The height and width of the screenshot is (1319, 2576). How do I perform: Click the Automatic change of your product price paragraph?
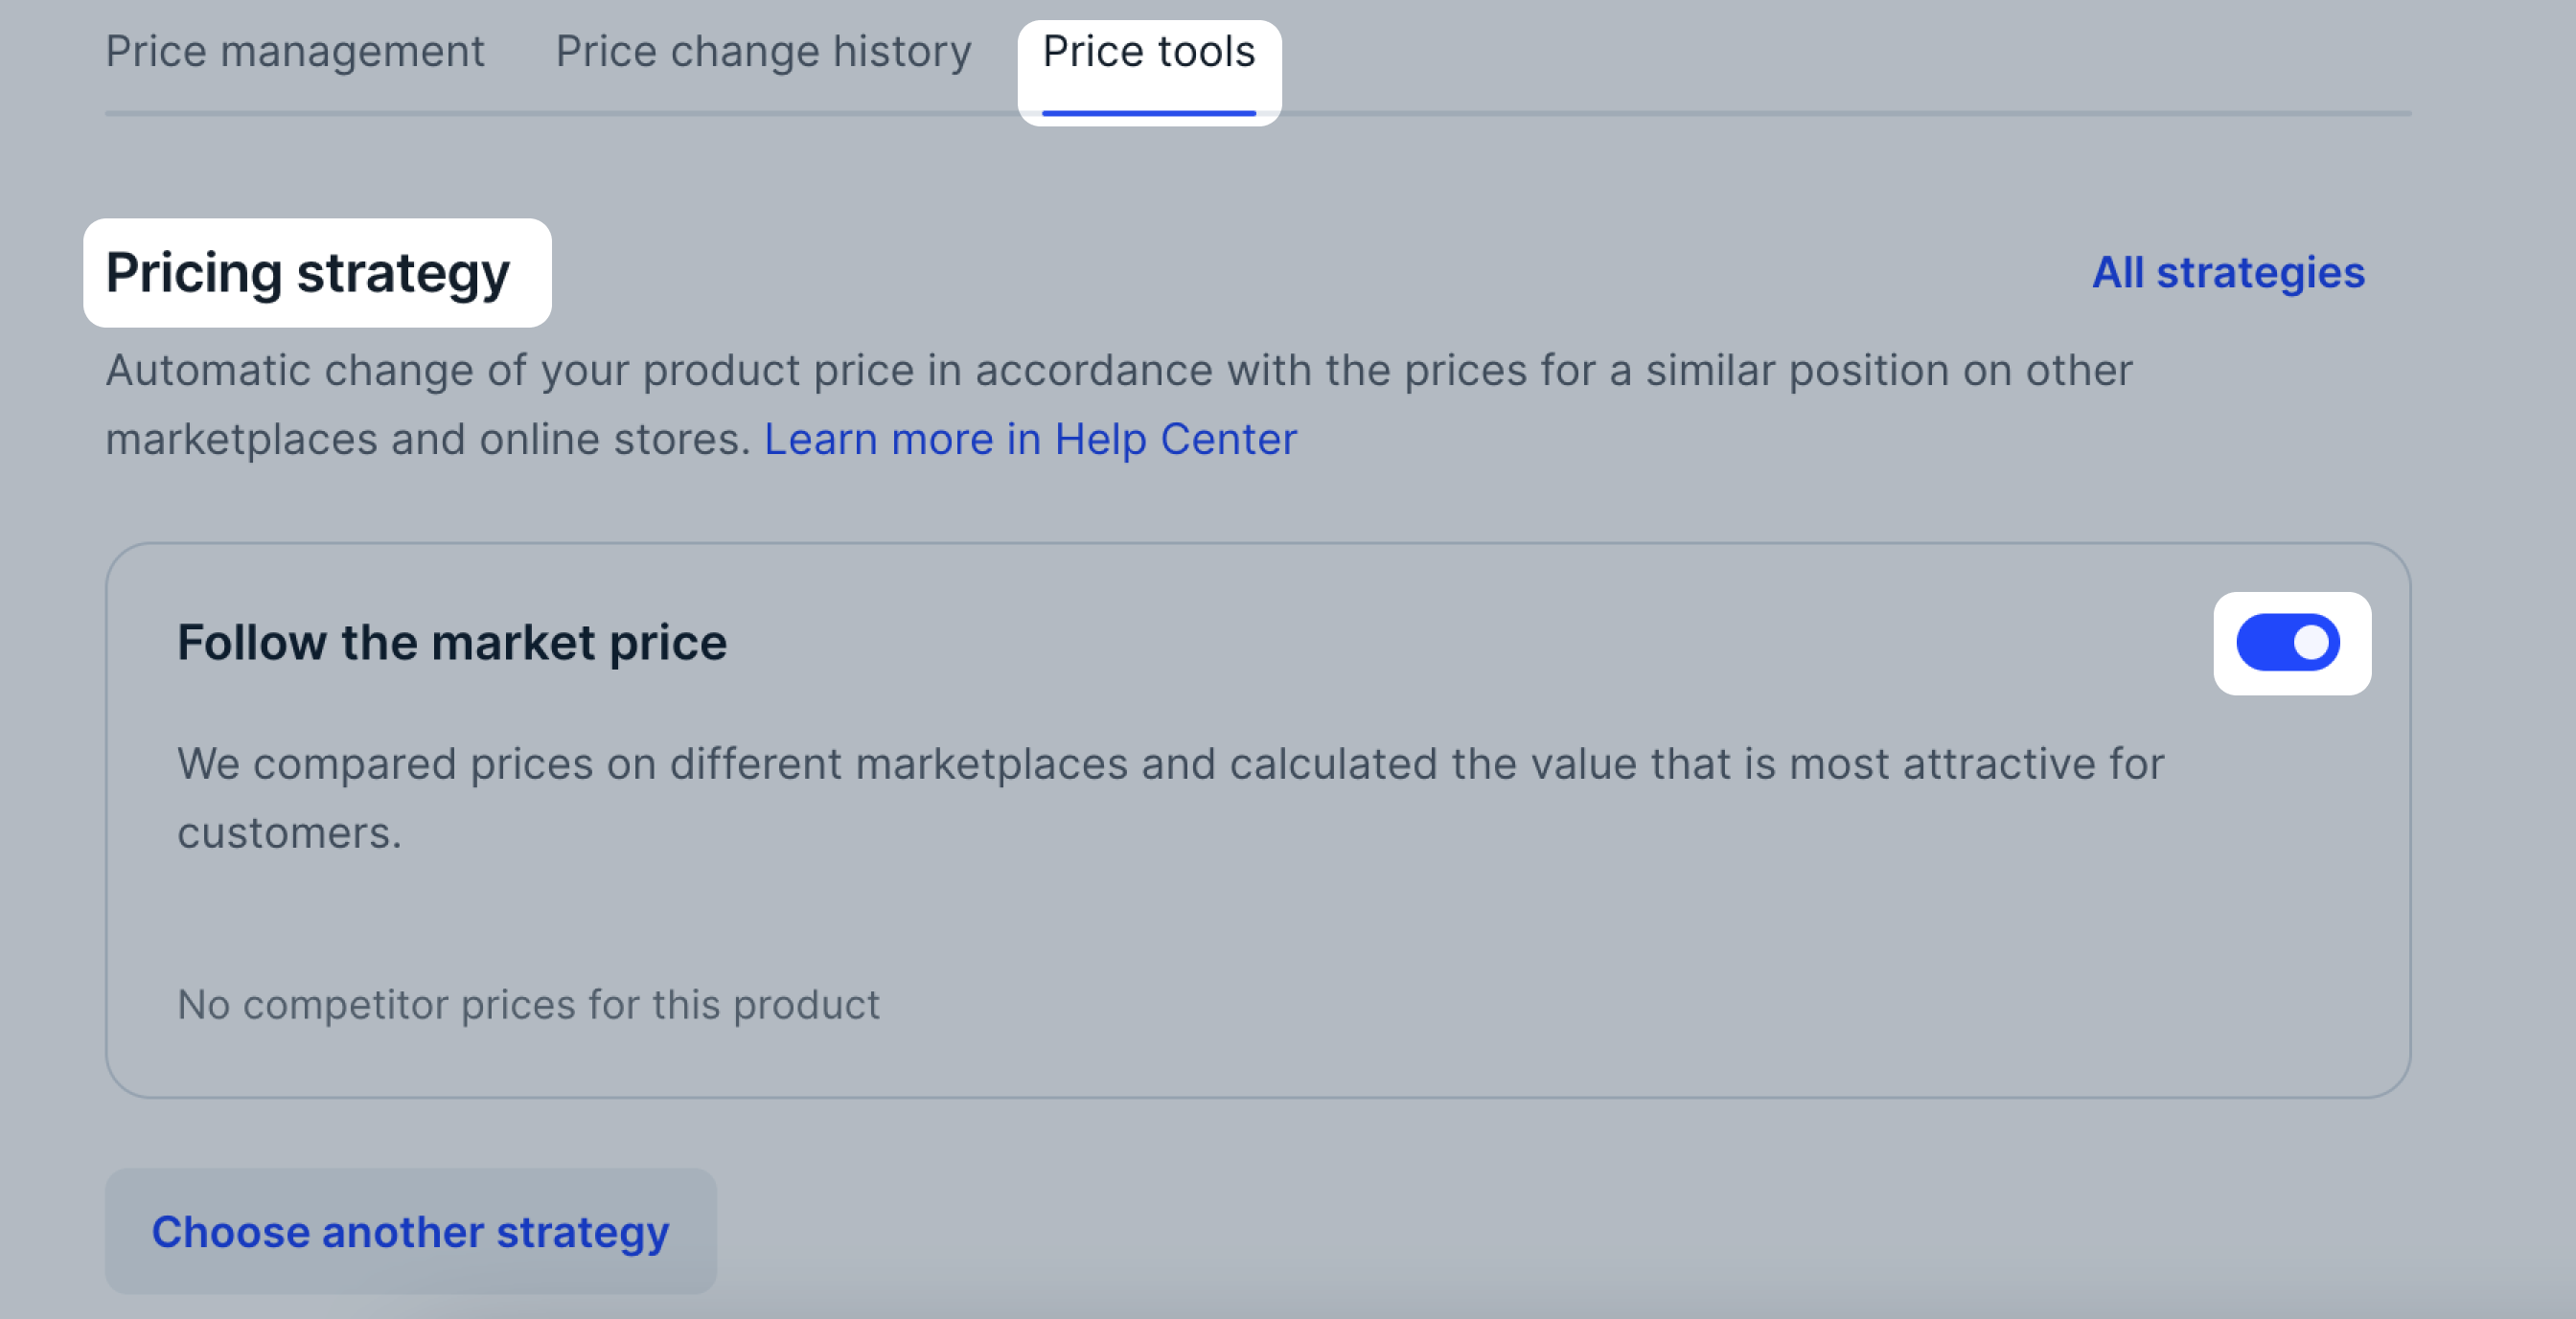[1119, 404]
